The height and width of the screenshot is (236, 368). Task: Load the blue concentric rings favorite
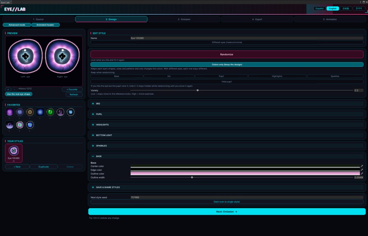(x=40, y=112)
